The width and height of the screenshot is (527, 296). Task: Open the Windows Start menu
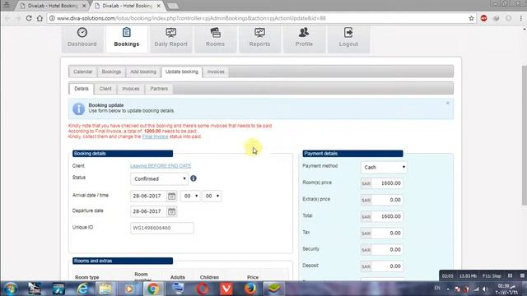(x=11, y=289)
